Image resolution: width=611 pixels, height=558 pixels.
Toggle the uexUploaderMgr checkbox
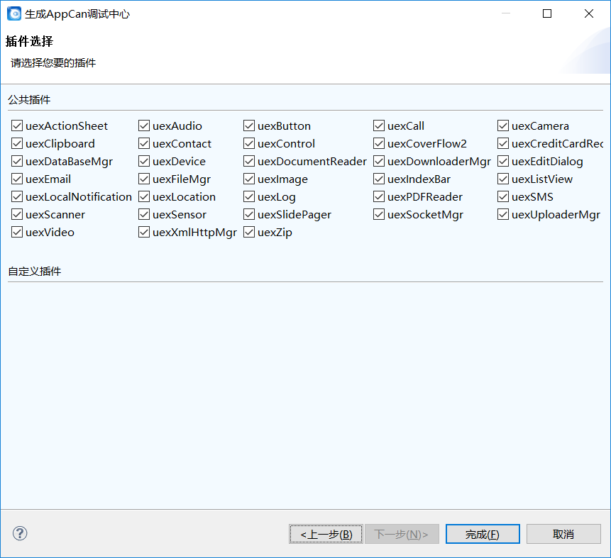(x=503, y=214)
